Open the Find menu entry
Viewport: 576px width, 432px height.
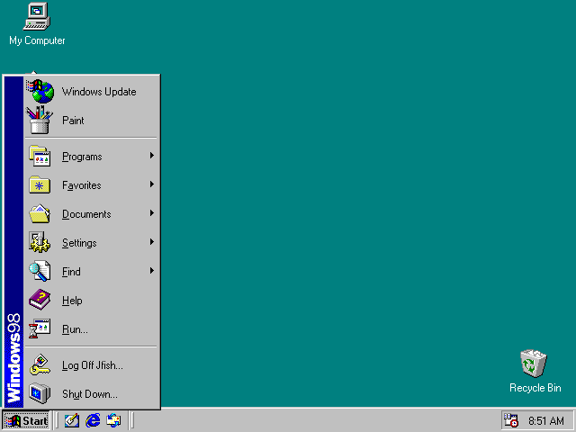[92, 271]
